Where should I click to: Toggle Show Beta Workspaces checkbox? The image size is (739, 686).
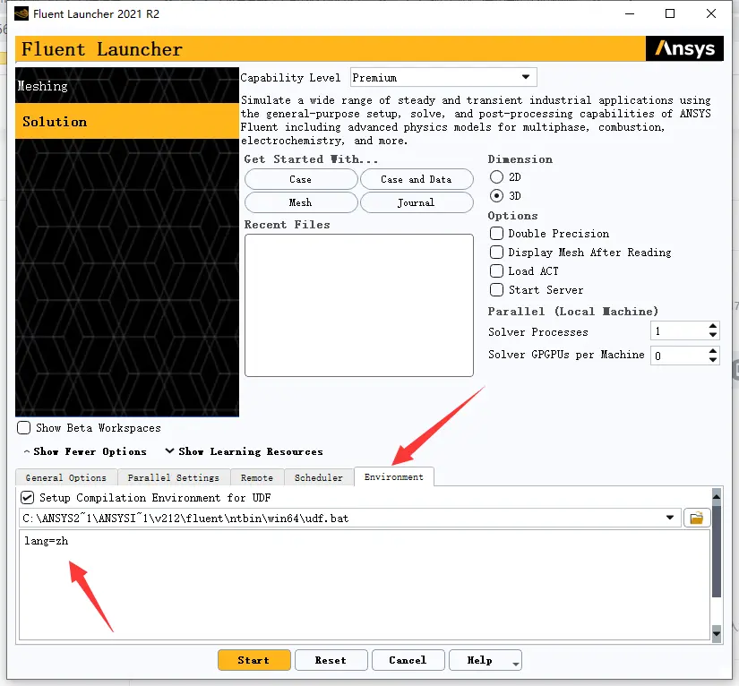[x=23, y=428]
